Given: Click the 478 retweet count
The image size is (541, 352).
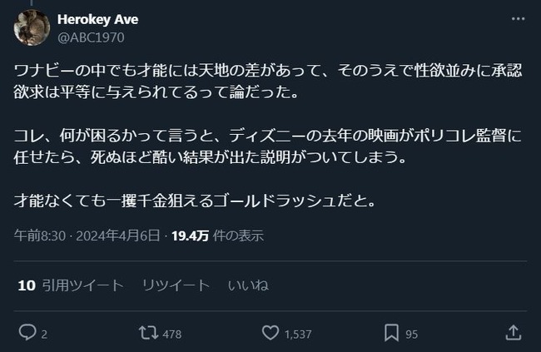Looking at the screenshot, I should 171,334.
